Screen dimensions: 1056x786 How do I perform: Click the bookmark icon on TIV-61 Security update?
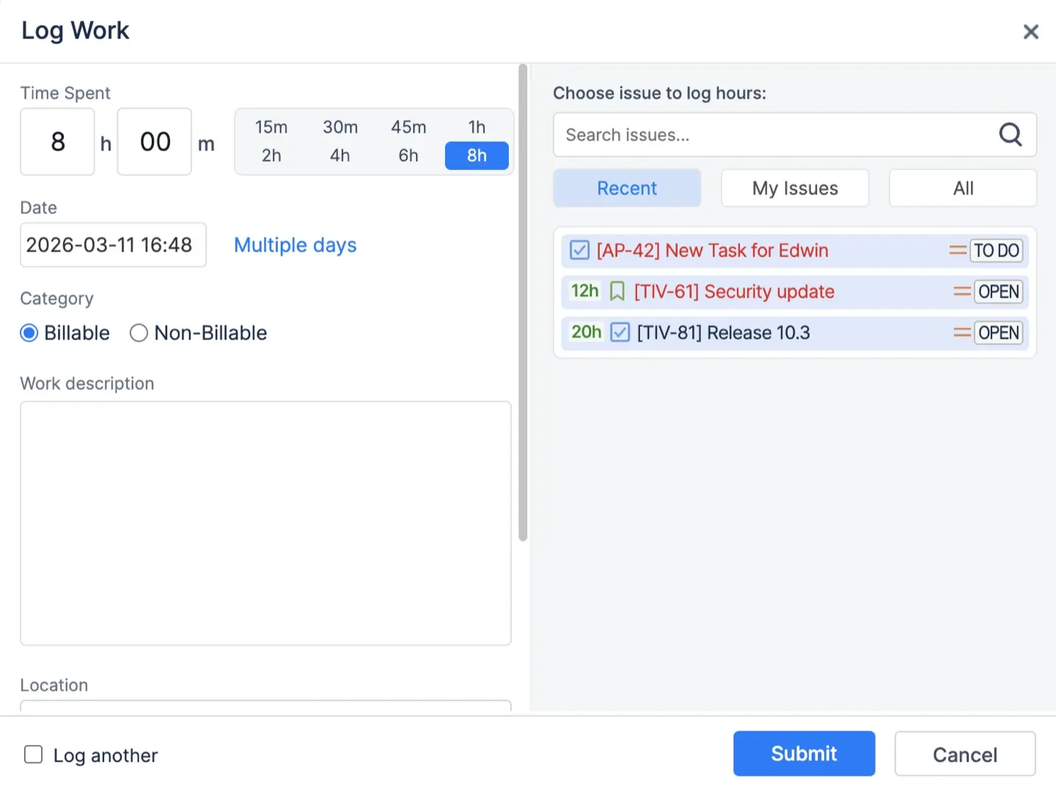[617, 291]
